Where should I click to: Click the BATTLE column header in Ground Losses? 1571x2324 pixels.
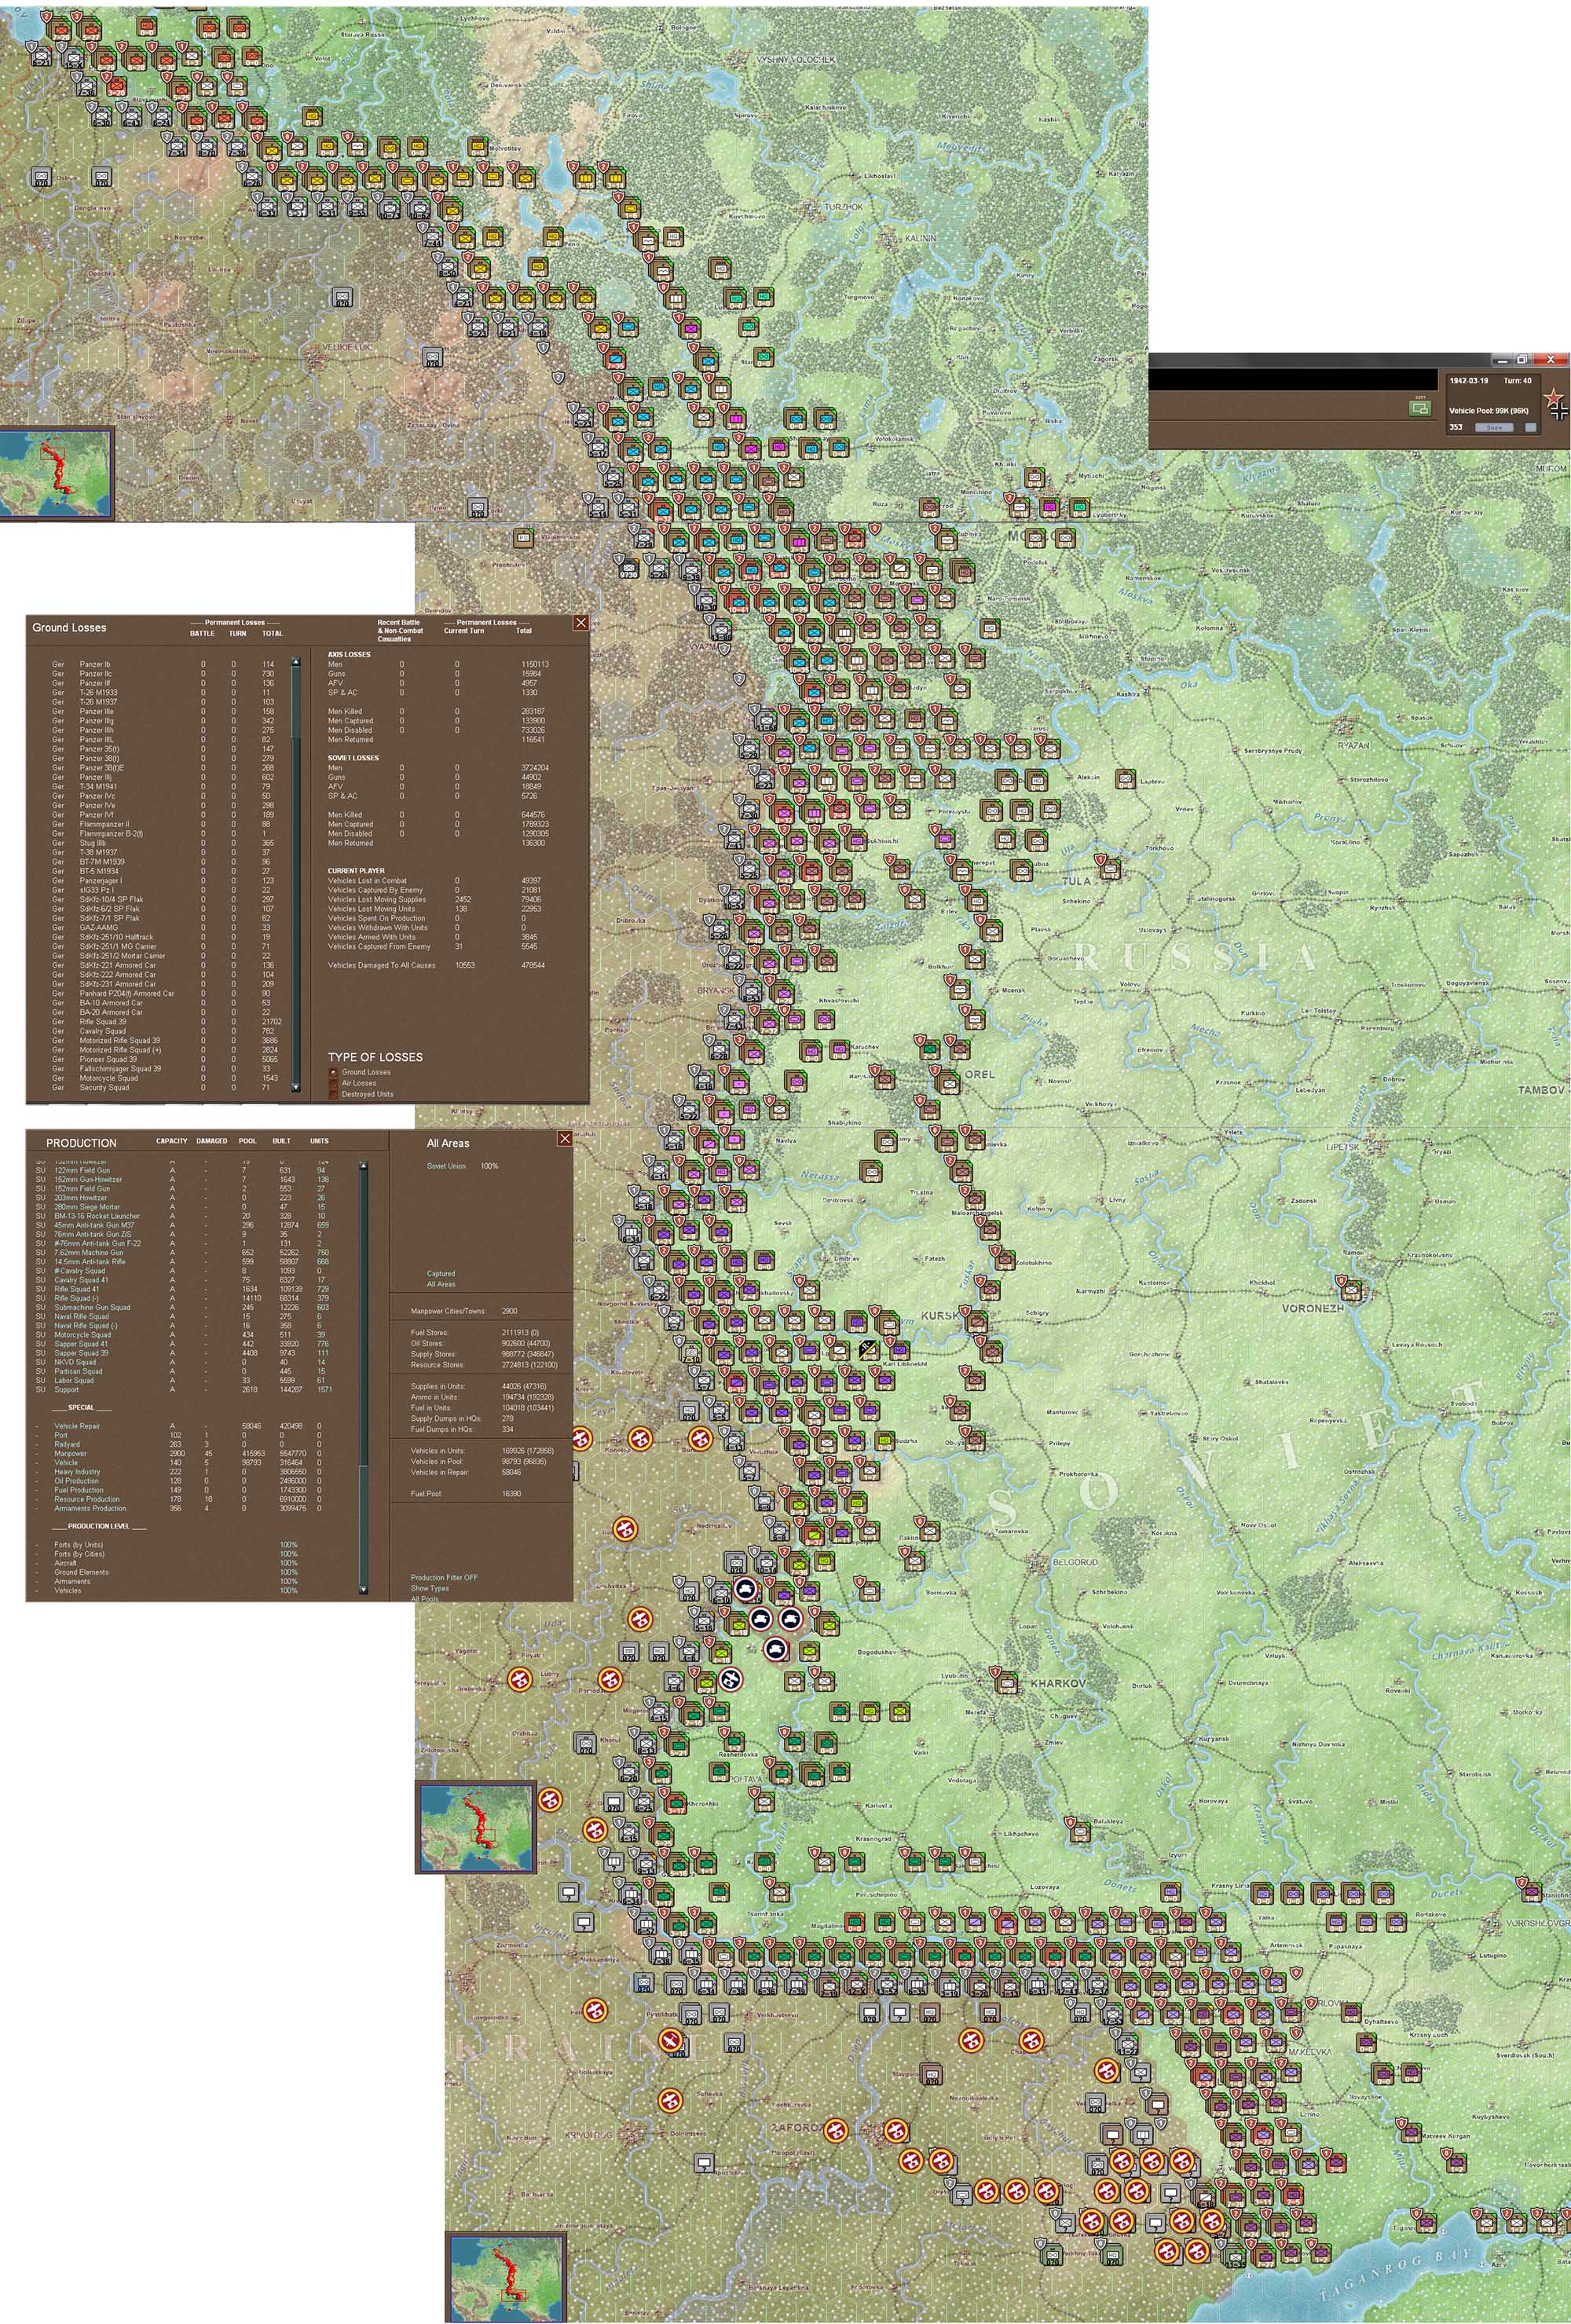[202, 633]
